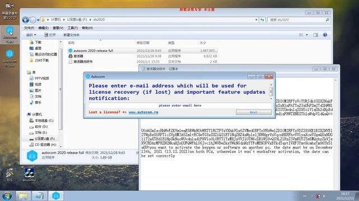This screenshot has width=359, height=201.
Task: Click the magnifier icon in search box
Action: pyautogui.click(x=328, y=20)
